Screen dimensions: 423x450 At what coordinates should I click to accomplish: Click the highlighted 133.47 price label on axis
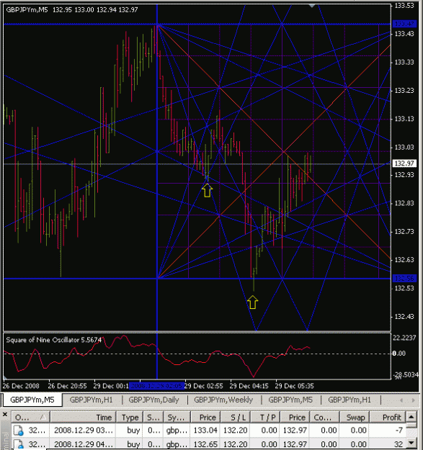tap(404, 24)
